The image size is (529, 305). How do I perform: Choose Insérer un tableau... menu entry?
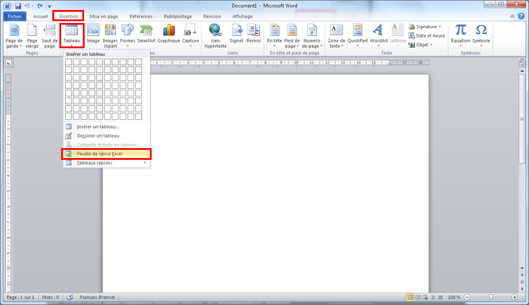[106, 127]
